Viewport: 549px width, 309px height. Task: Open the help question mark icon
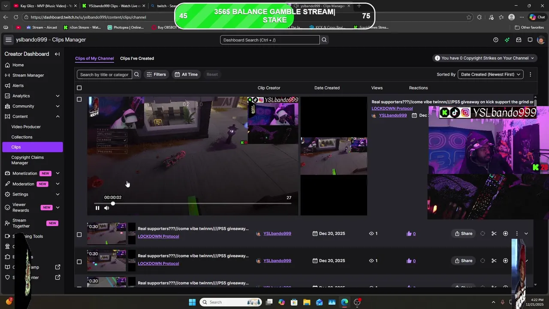click(496, 40)
